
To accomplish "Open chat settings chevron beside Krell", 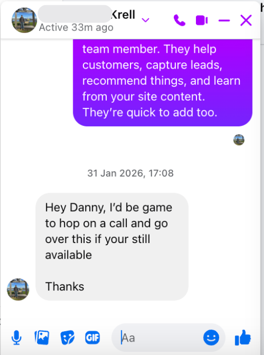I will (145, 20).
